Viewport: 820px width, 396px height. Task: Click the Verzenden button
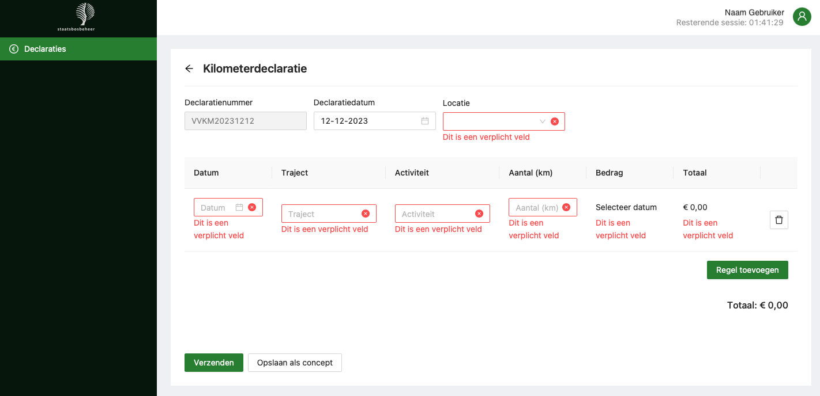214,363
